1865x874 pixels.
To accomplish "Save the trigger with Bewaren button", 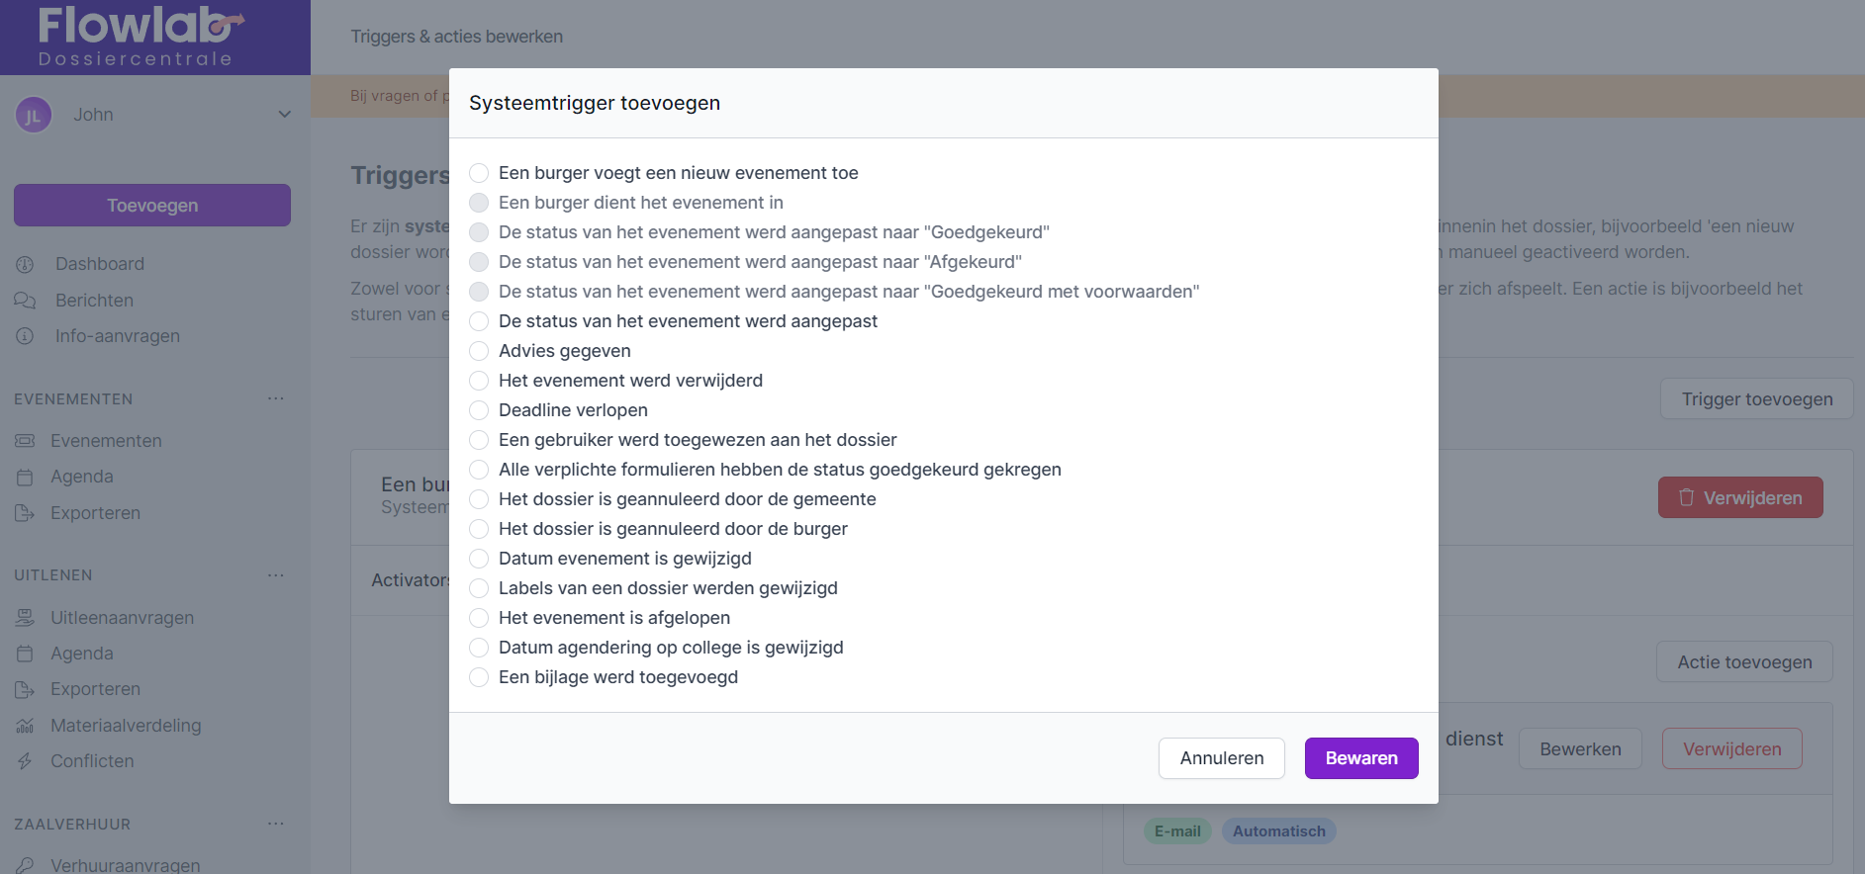I will 1361,758.
